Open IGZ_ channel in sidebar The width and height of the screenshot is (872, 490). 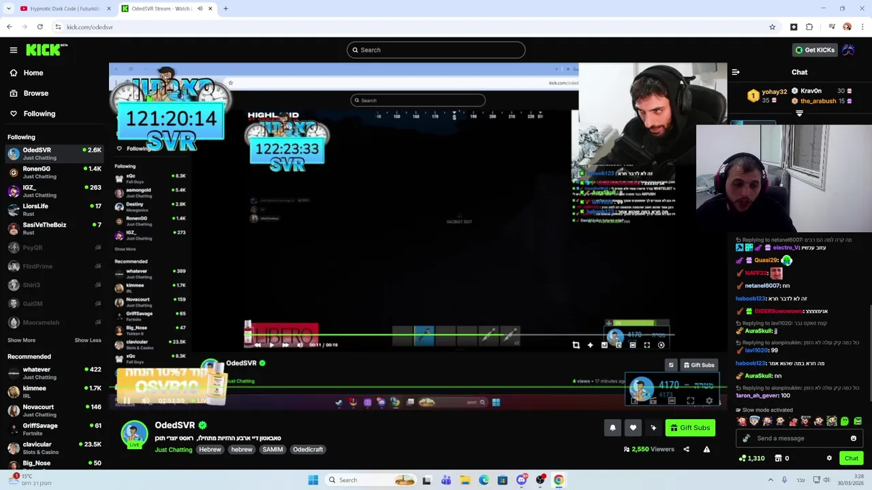(54, 191)
